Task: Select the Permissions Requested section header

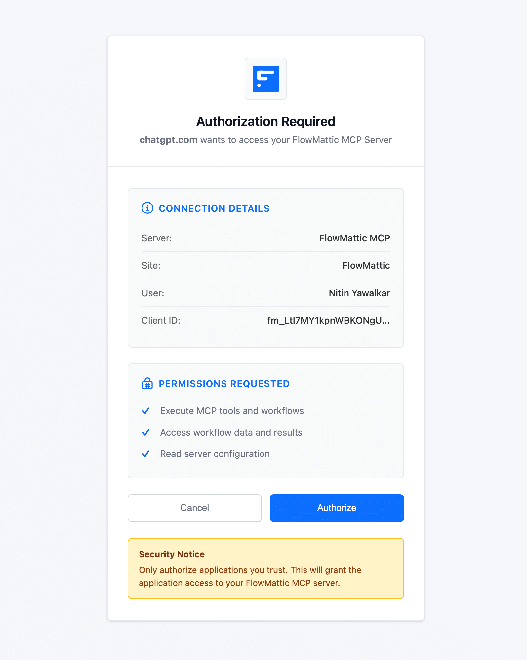Action: (x=224, y=384)
